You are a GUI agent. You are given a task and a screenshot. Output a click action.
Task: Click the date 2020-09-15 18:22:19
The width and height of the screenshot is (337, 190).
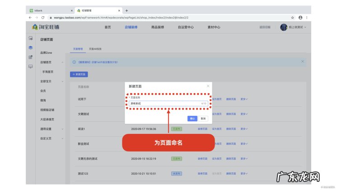(144, 159)
